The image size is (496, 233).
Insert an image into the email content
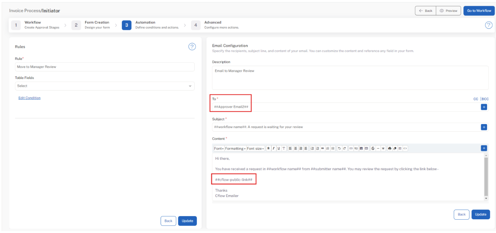[361, 148]
